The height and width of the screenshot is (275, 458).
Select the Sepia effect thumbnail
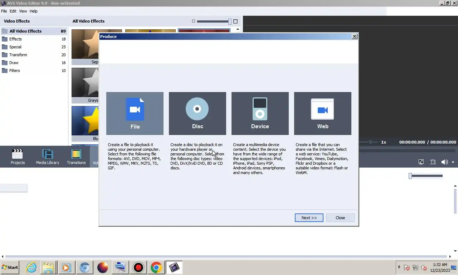coord(85,47)
